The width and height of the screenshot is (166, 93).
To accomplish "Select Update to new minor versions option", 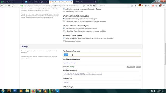I will coord(64,9).
